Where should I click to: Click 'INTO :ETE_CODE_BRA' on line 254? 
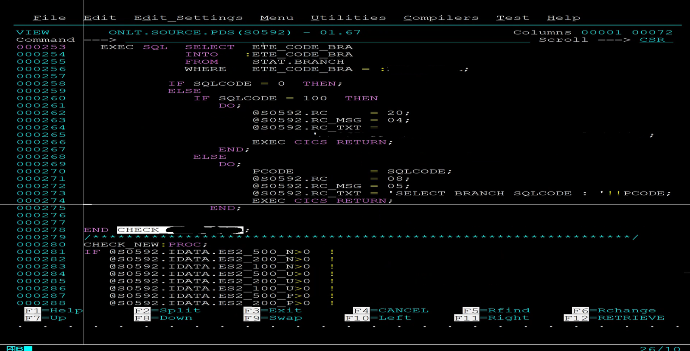click(269, 54)
